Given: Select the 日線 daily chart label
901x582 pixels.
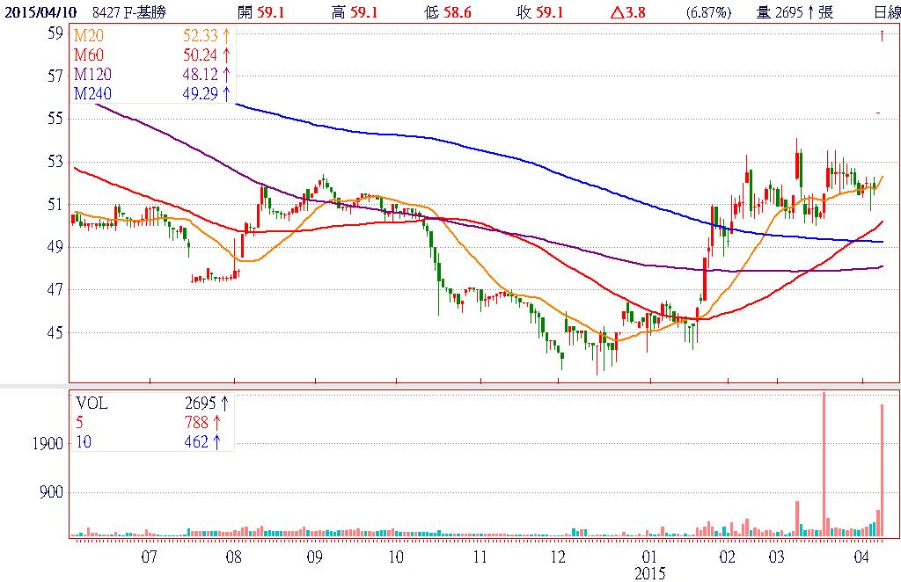Looking at the screenshot, I should 883,13.
